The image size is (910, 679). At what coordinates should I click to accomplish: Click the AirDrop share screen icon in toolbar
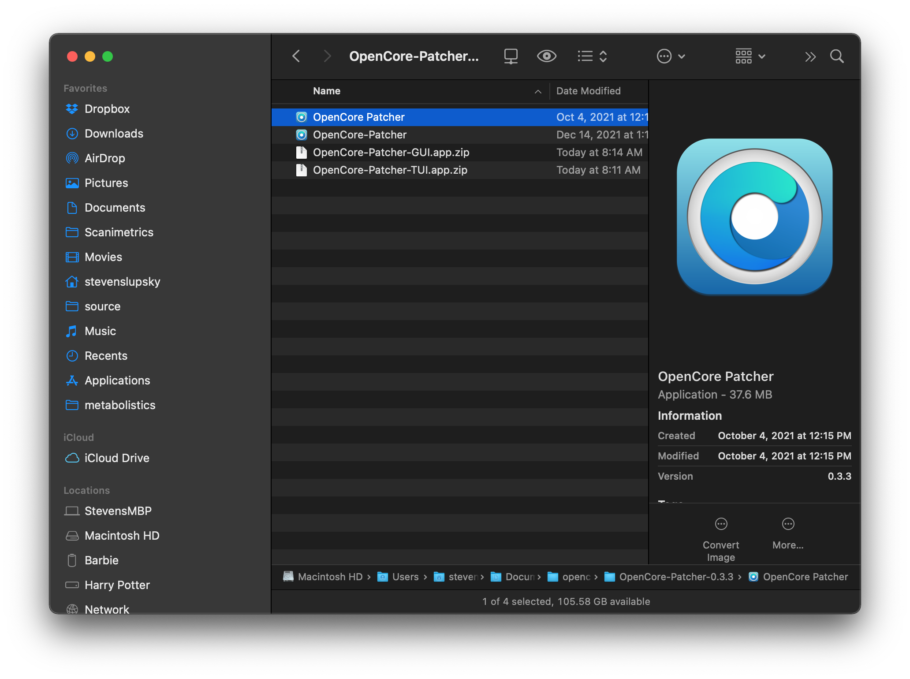[511, 56]
